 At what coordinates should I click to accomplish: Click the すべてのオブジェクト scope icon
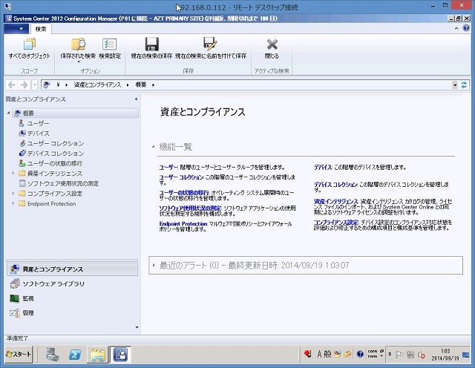(30, 45)
